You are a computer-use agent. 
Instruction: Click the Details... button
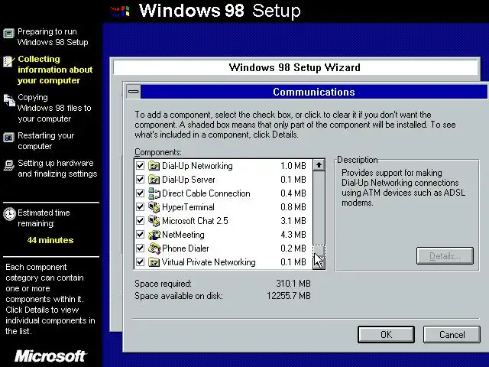point(445,256)
